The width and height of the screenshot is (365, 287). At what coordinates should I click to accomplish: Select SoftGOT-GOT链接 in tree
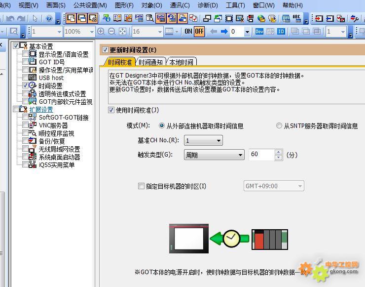[64, 118]
